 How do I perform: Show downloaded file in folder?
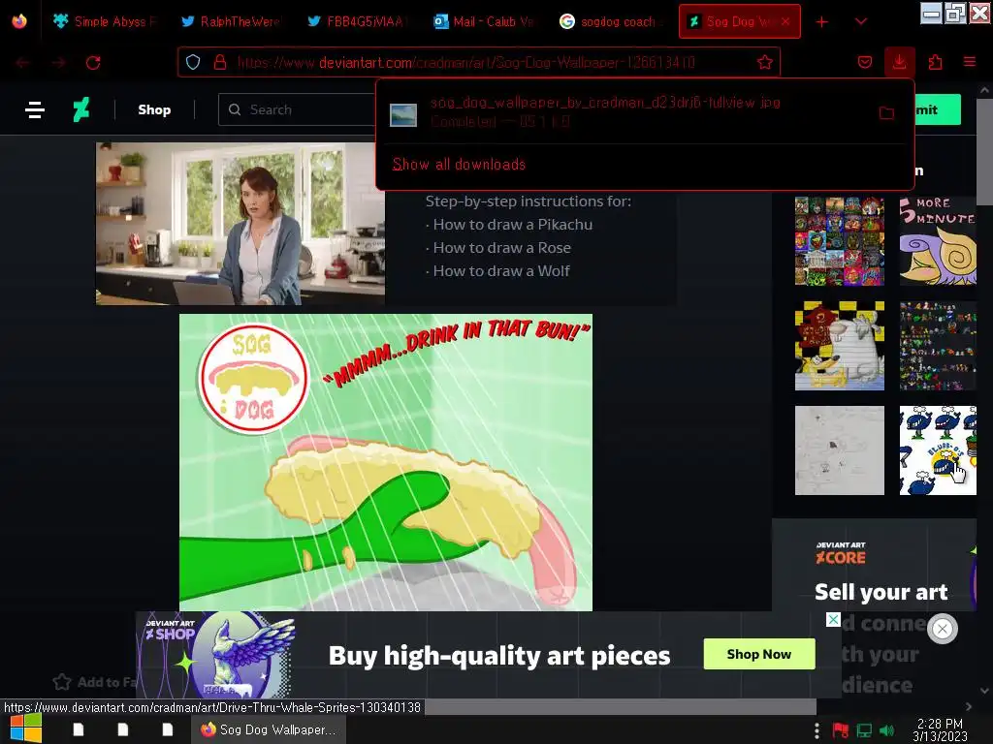point(886,112)
